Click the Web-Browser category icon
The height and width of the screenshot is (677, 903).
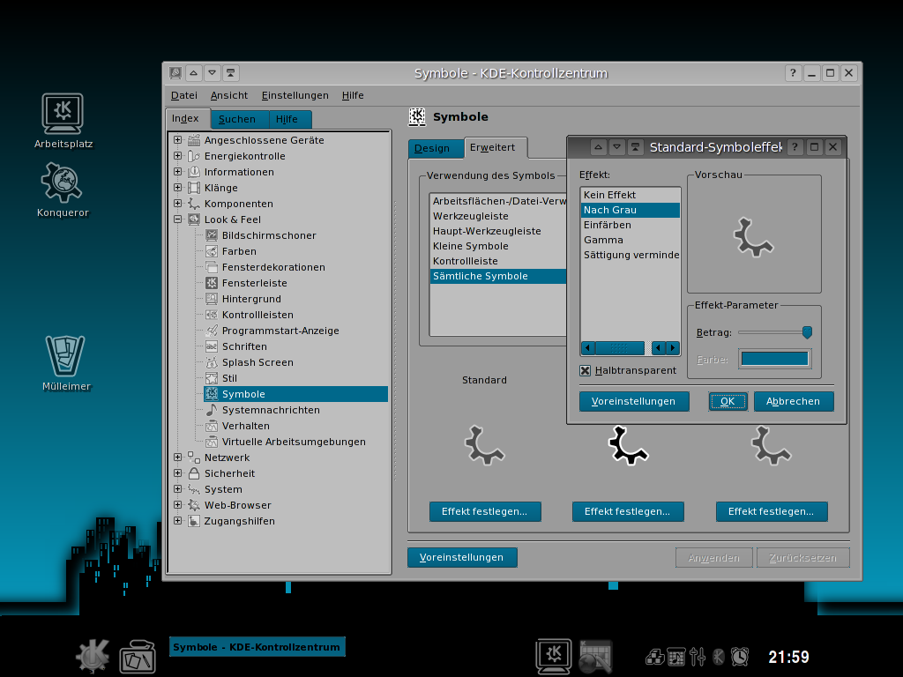194,505
